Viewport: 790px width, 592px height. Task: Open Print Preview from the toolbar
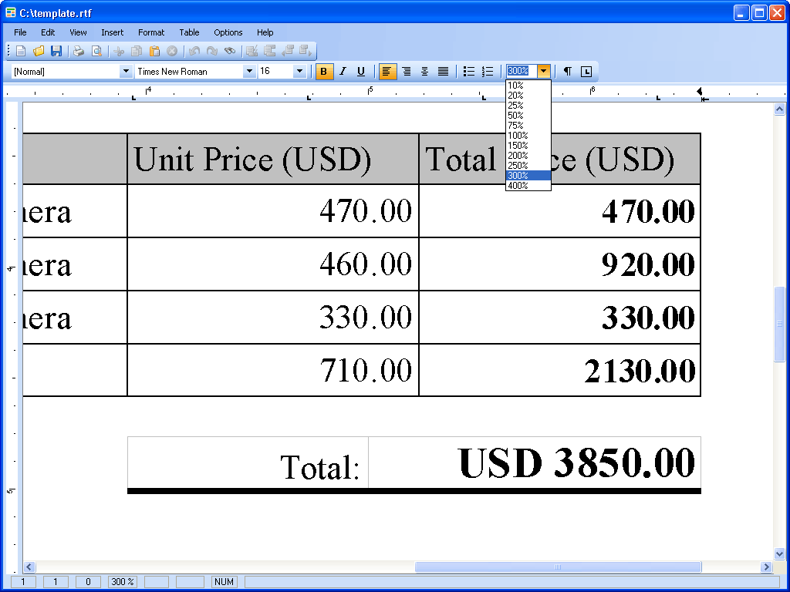point(96,52)
